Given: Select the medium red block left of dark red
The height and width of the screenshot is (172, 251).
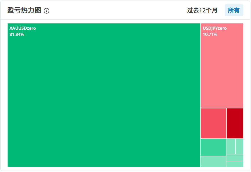Looking at the screenshot, I should click(x=213, y=123).
